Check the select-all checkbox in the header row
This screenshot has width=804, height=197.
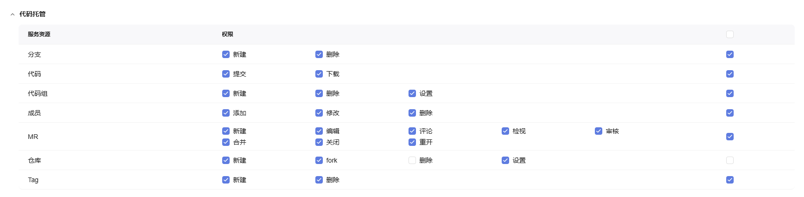tap(730, 34)
